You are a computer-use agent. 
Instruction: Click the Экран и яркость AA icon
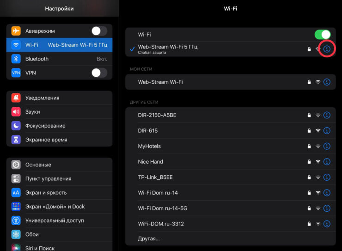pos(16,193)
